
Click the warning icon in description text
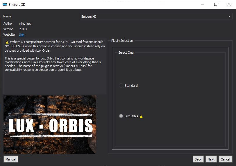point(7,42)
